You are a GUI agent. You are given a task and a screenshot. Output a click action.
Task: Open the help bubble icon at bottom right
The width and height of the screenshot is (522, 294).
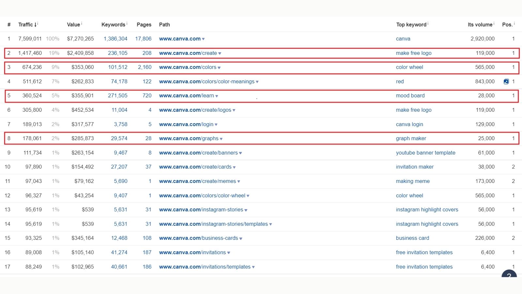[x=509, y=274]
